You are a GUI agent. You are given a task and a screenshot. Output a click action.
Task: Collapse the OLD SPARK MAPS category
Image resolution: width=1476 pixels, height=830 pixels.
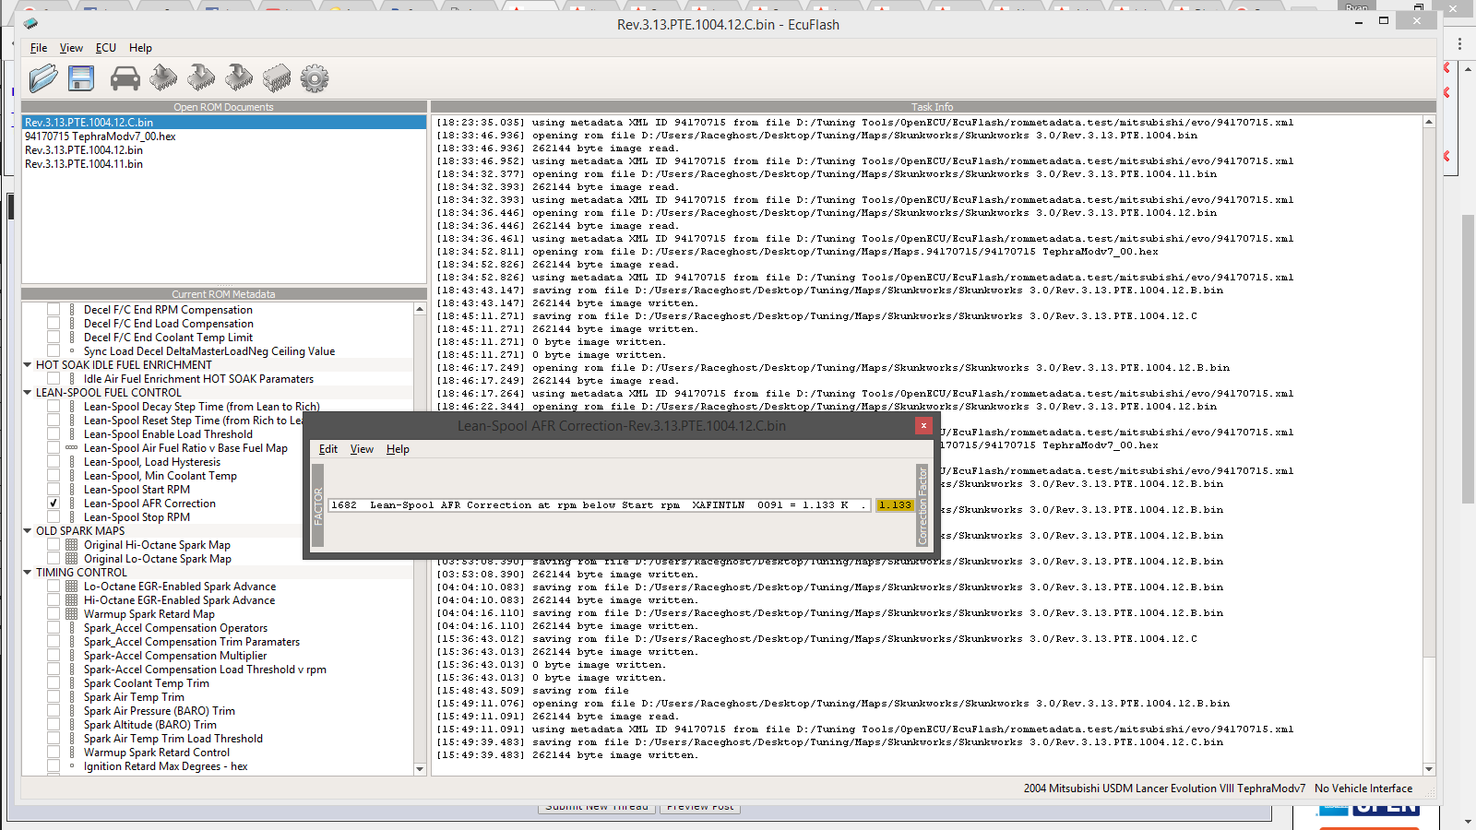28,531
